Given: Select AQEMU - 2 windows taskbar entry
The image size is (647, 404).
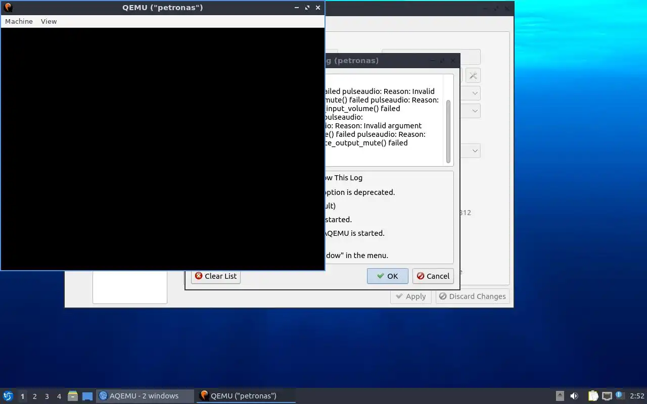Looking at the screenshot, I should click(x=145, y=396).
